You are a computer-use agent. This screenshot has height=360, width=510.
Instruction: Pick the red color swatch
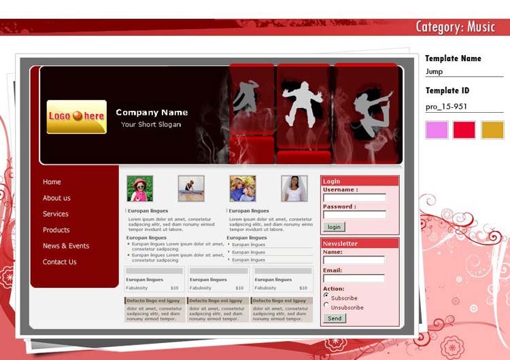[464, 130]
